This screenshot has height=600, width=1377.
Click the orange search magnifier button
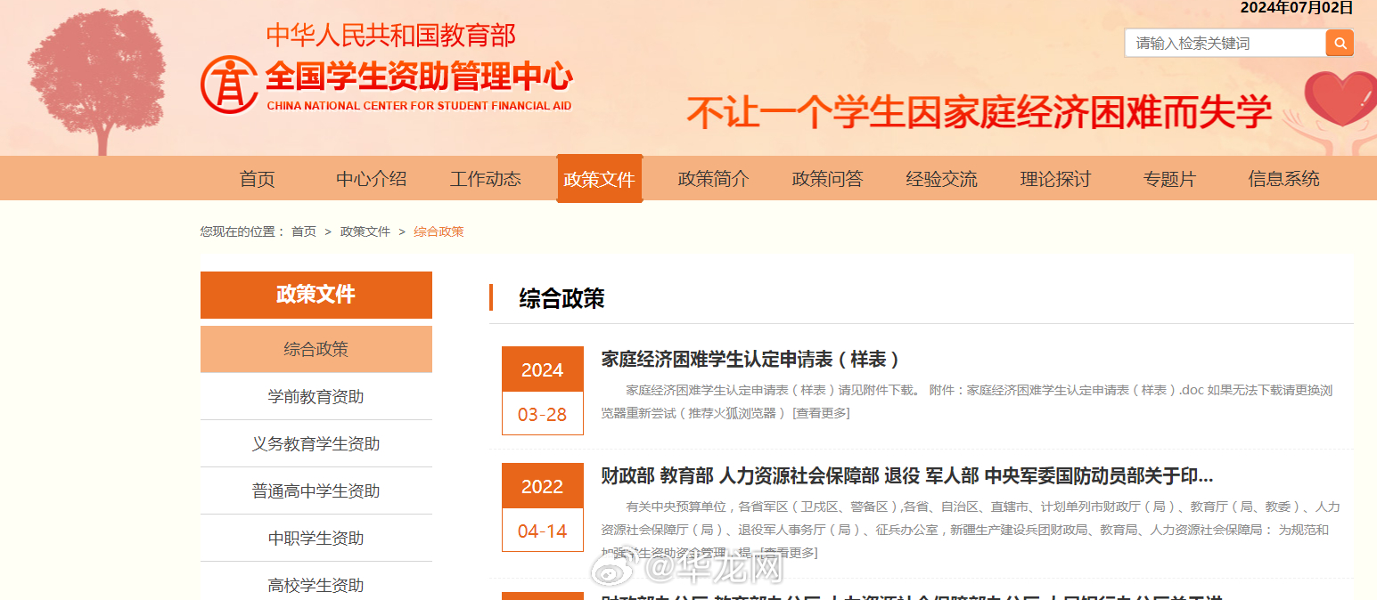1340,43
